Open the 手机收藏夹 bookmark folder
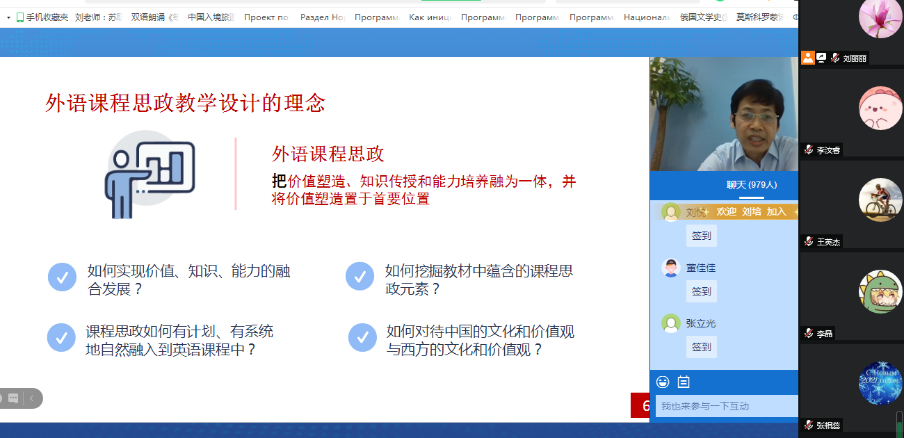This screenshot has height=438, width=904. click(42, 17)
